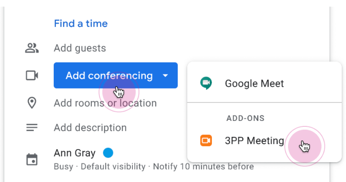Click the Add description field
Screen dimensions: 346x182
click(90, 128)
